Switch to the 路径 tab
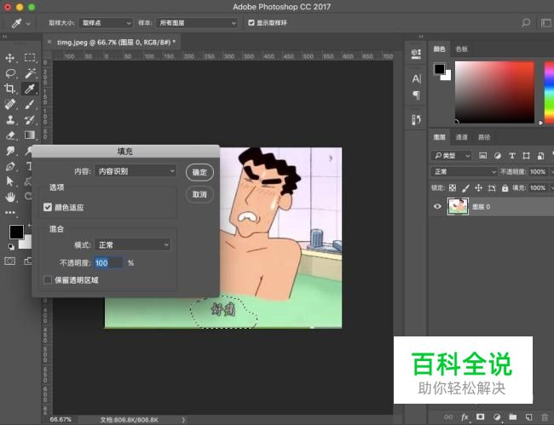Screen dimensions: 554x425 pos(484,137)
